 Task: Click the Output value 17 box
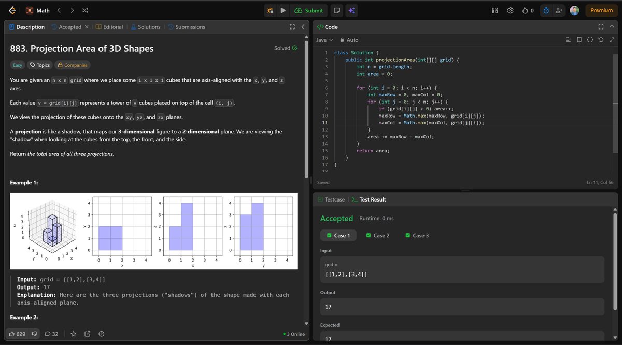(462, 307)
